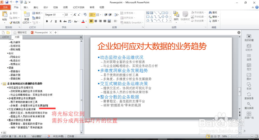Open template zone (模板专区) tab
The height and width of the screenshot is (140, 259).
click(20, 32)
